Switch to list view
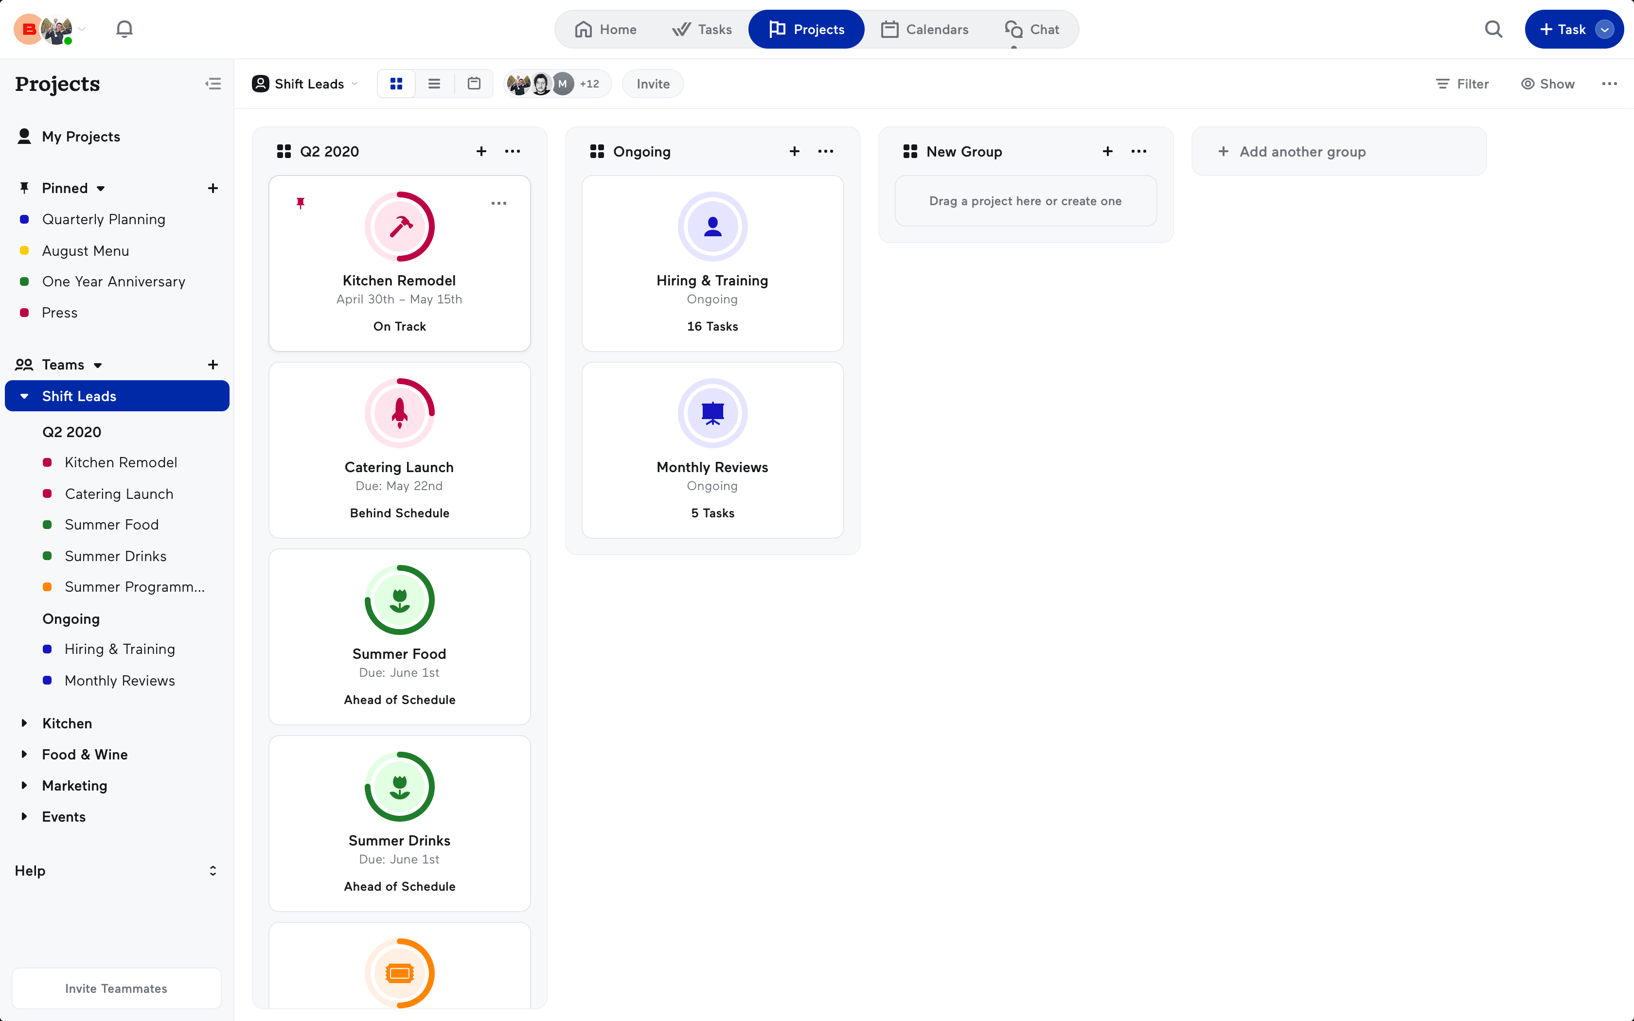 pyautogui.click(x=434, y=84)
